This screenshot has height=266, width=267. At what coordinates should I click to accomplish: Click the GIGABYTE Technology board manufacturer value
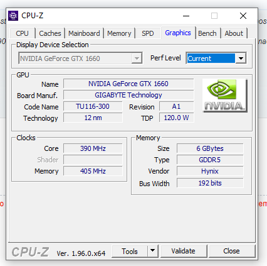click(128, 95)
